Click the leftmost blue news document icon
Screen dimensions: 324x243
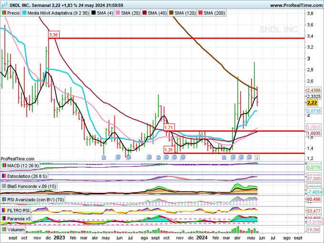pyautogui.click(x=104, y=158)
